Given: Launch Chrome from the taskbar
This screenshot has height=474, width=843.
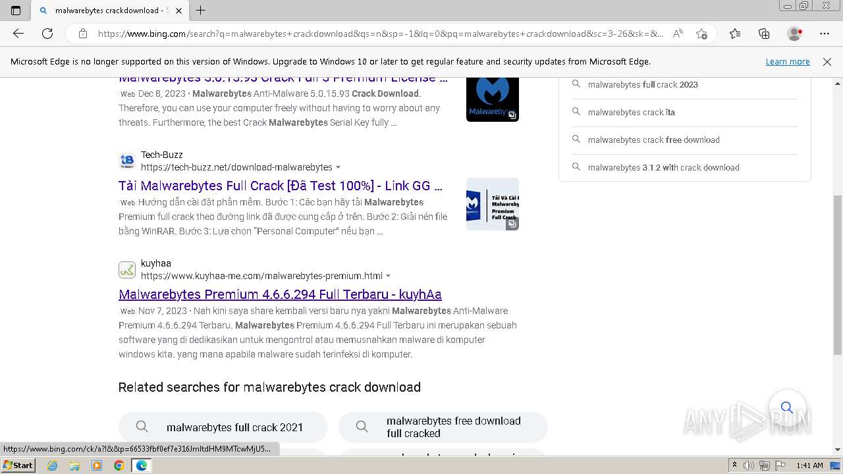Looking at the screenshot, I should pos(119,465).
